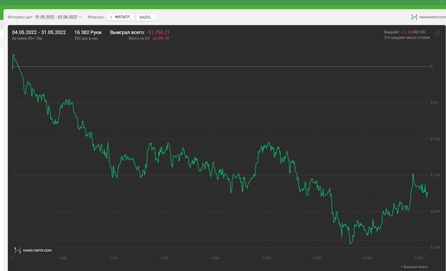Click the total winnings value -$1,756.21
This screenshot has height=271, width=446.
click(158, 32)
